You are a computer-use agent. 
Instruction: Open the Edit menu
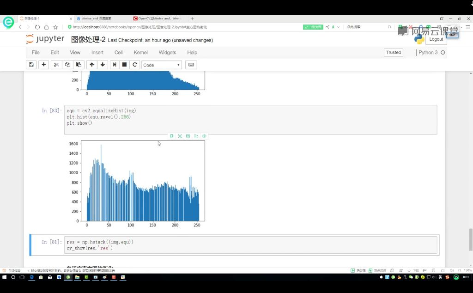tap(55, 53)
